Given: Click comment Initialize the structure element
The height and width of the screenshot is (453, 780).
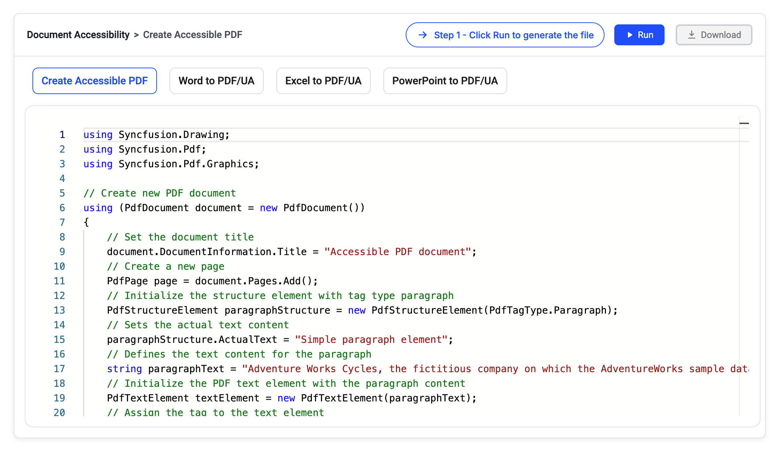Looking at the screenshot, I should [x=280, y=296].
